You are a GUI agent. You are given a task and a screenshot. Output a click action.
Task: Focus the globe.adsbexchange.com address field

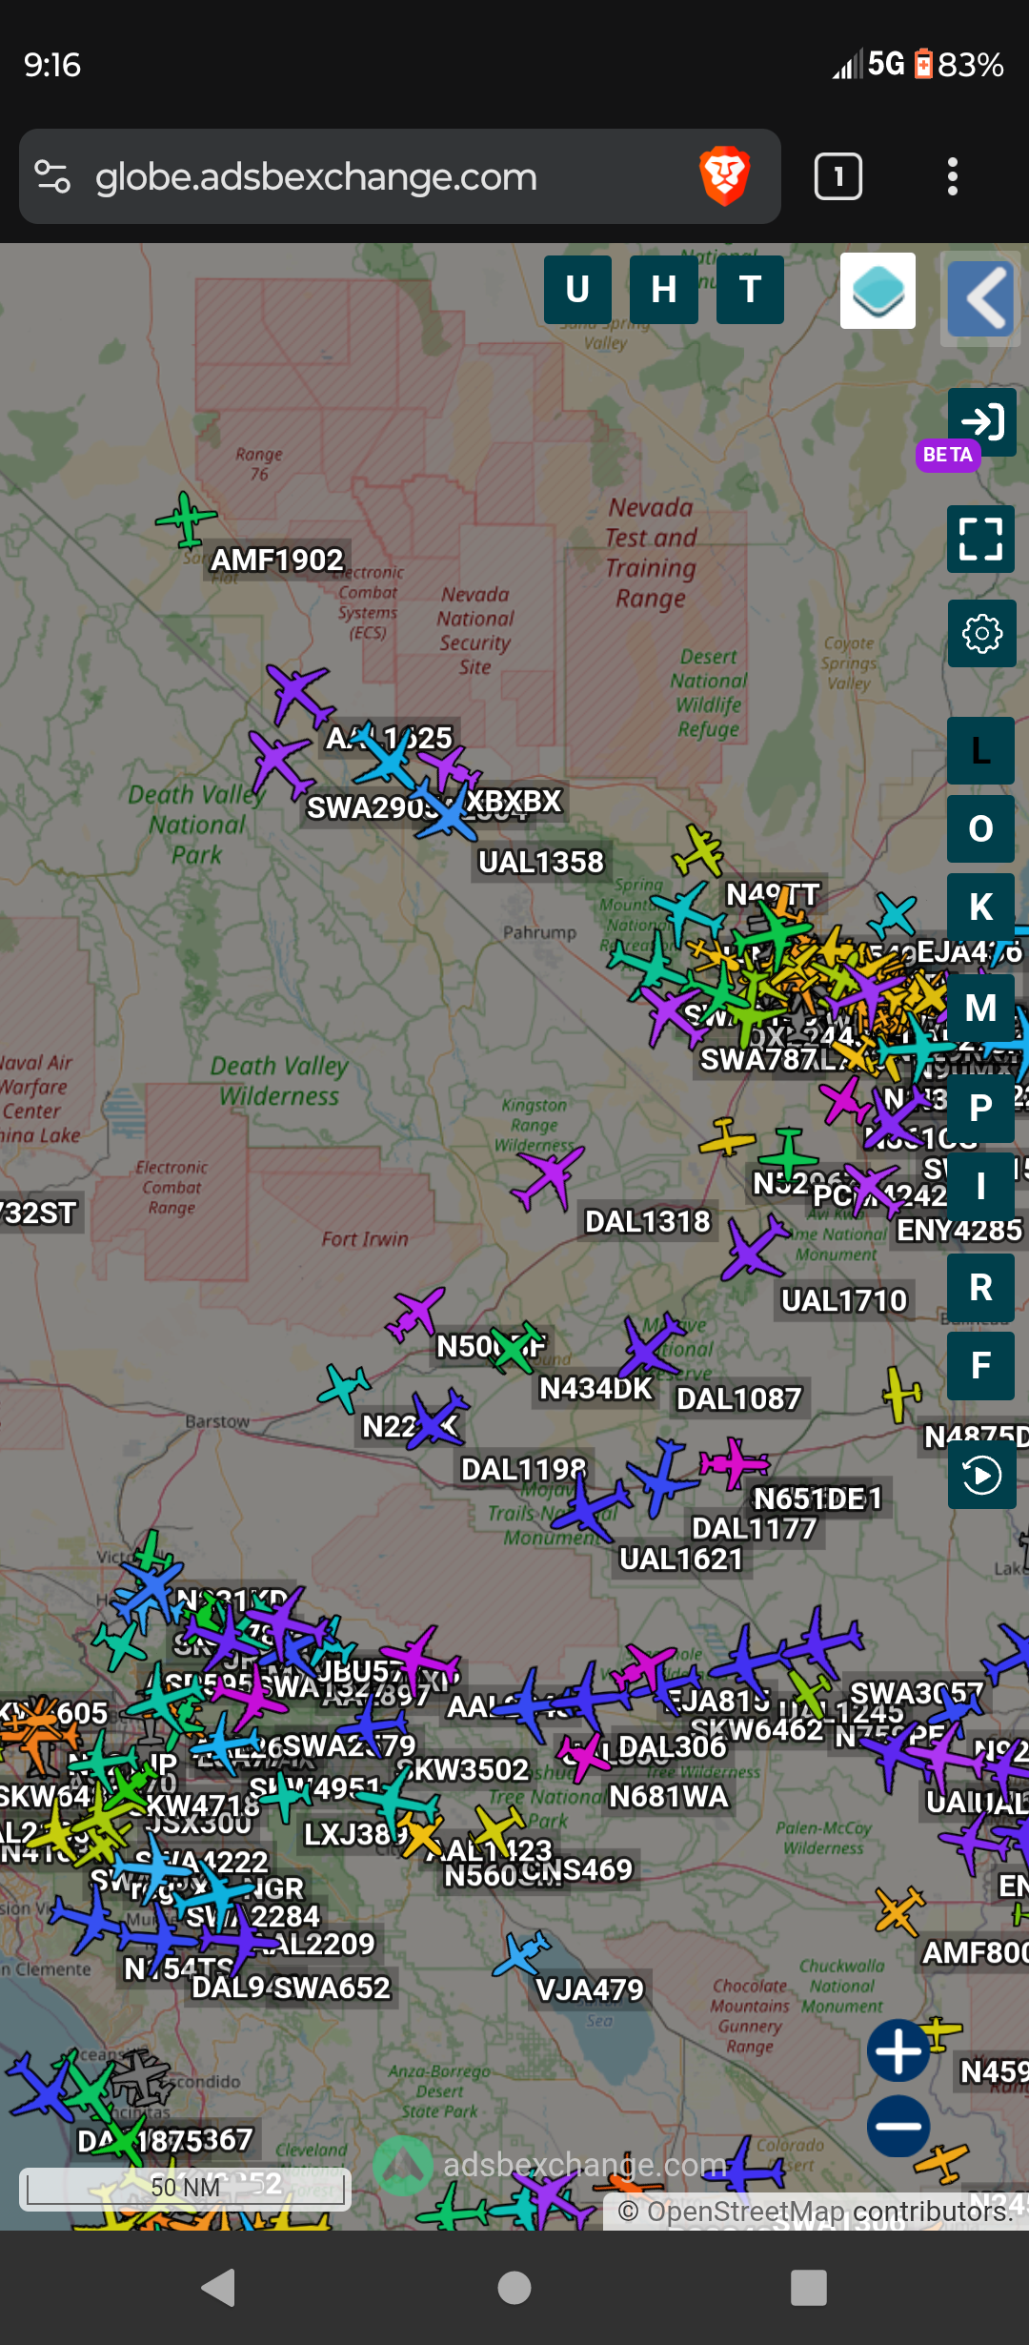316,177
